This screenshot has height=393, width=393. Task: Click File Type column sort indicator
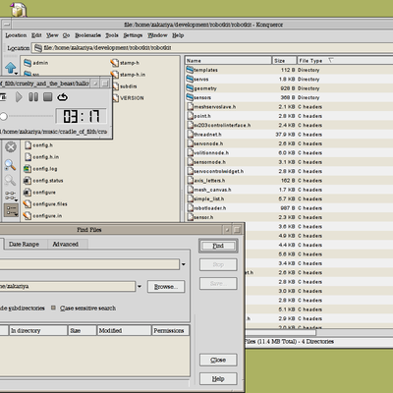pyautogui.click(x=331, y=60)
